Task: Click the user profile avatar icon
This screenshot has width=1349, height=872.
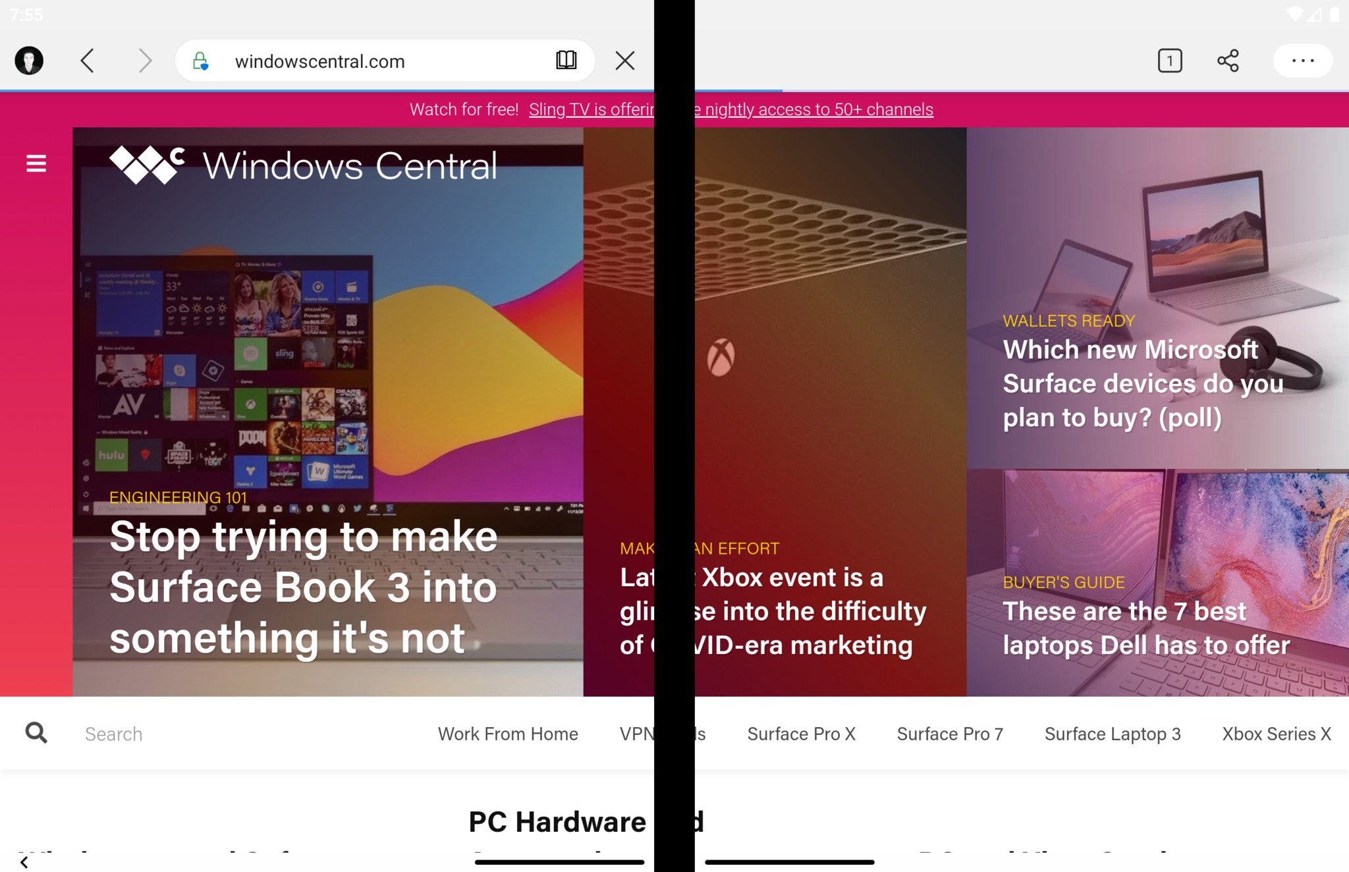Action: click(x=30, y=61)
